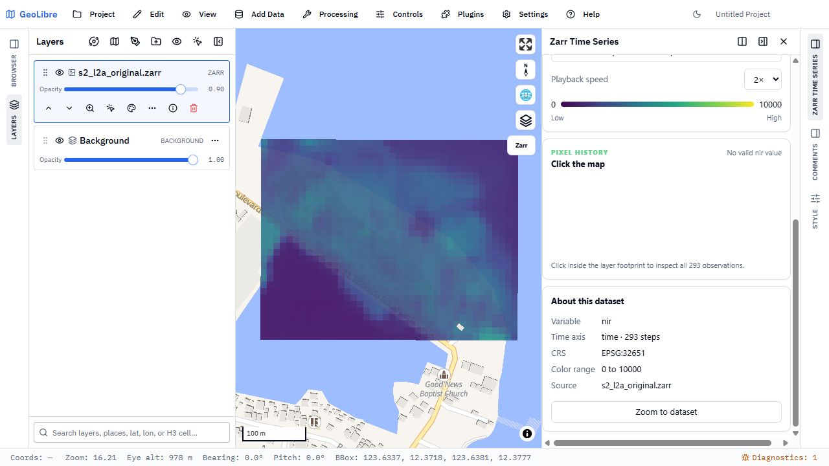Screen dimensions: 829x466
Task: Open more options for s2_l2a_original.zarr layer
Action: coord(152,108)
